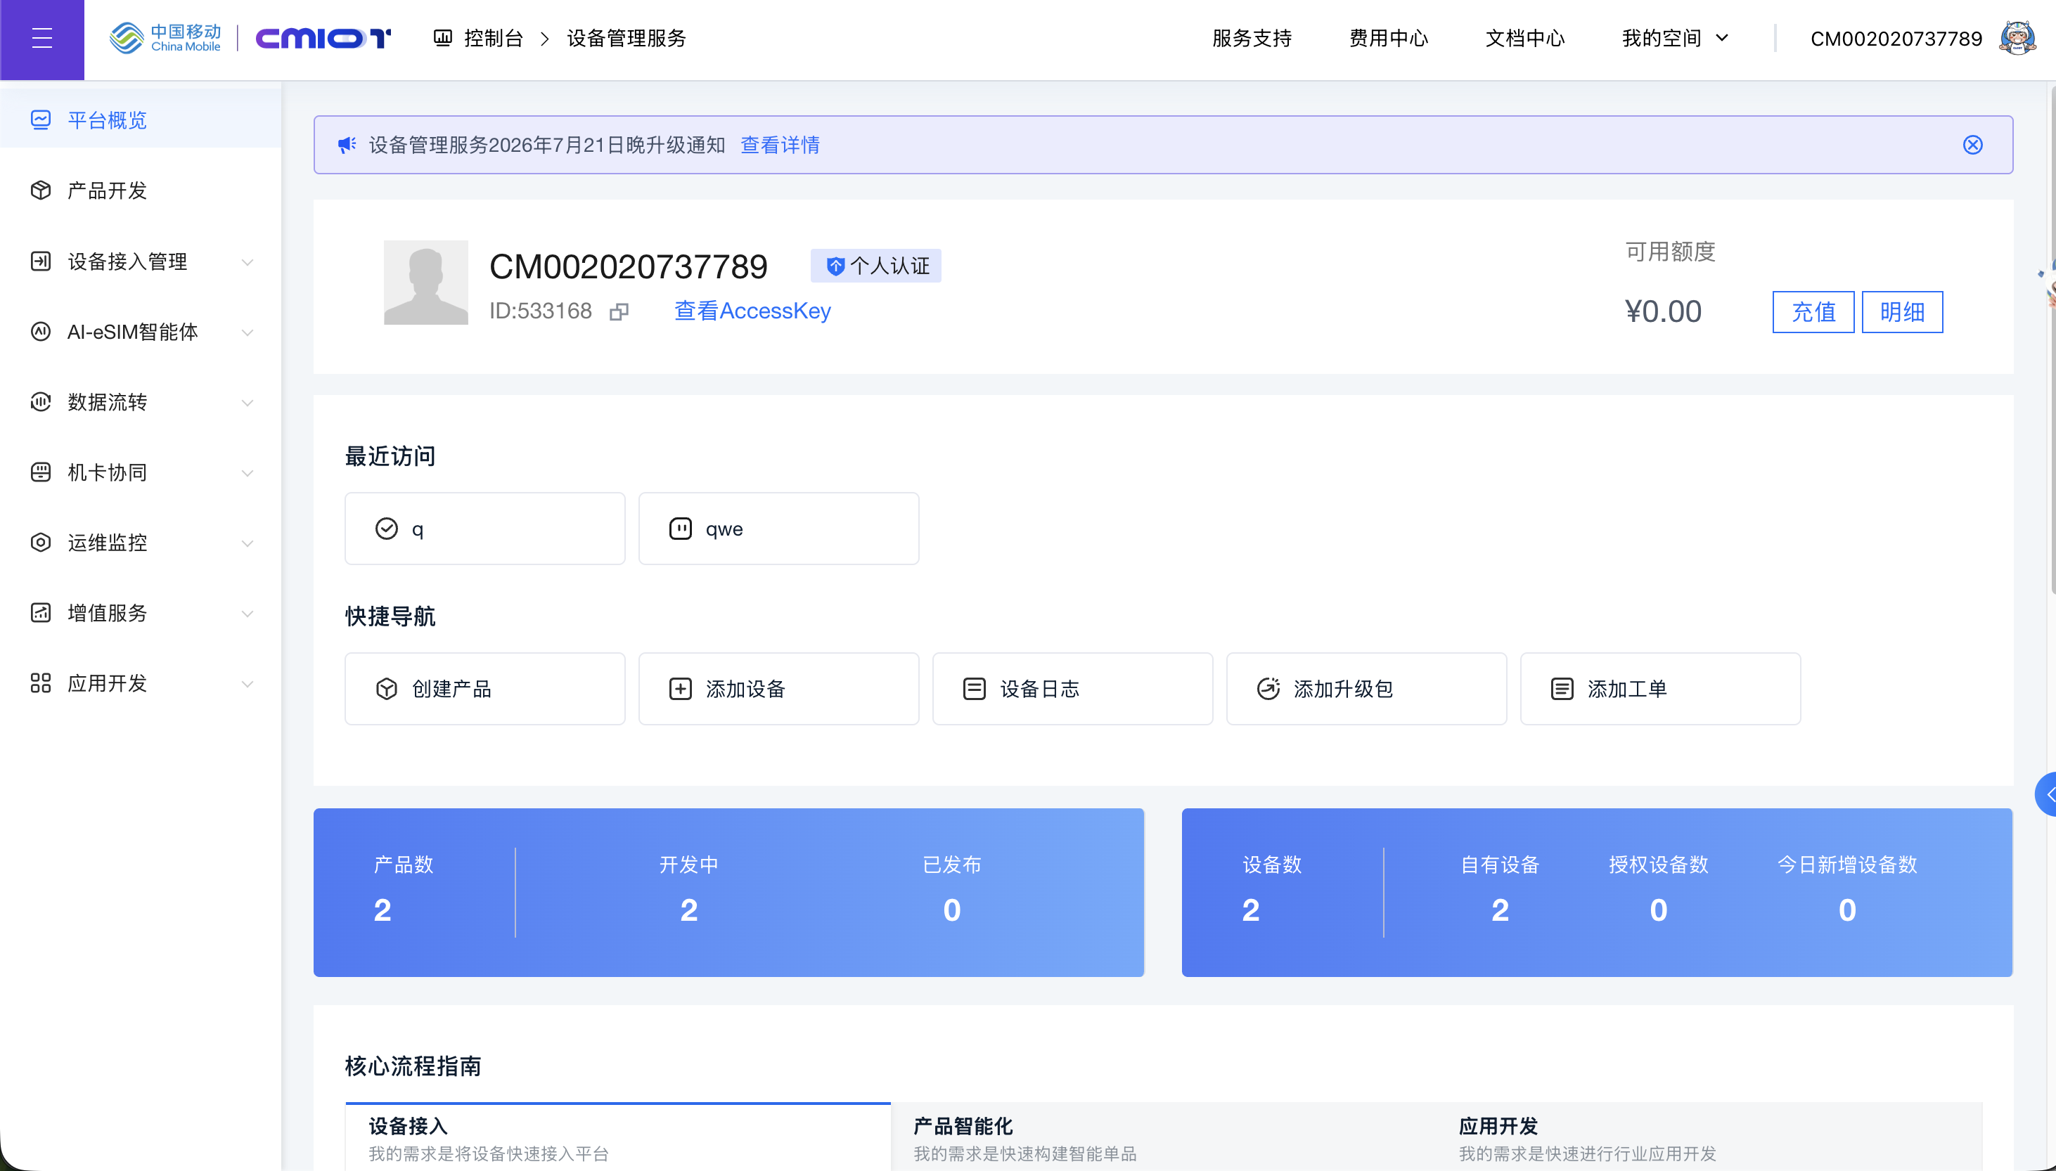Open 设备日志 quick navigation card

1072,688
